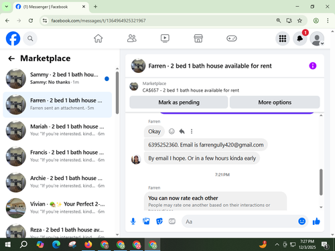
Task: Open the Facebook logo home link
Action: tap(13, 39)
